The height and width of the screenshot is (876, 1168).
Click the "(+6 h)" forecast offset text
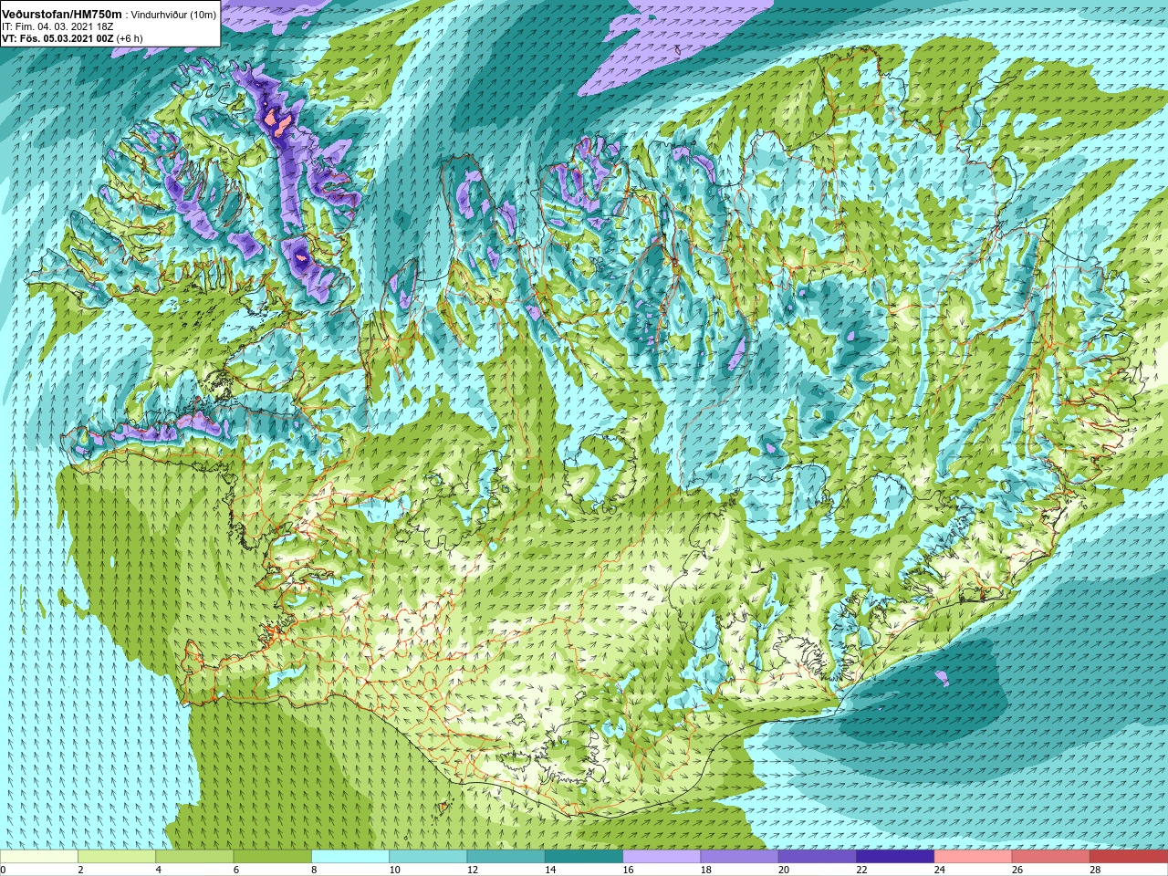(x=130, y=38)
